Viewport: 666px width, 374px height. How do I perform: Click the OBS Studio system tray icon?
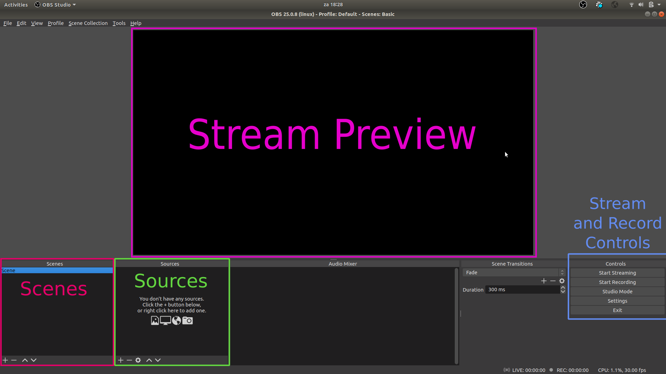[x=583, y=5]
